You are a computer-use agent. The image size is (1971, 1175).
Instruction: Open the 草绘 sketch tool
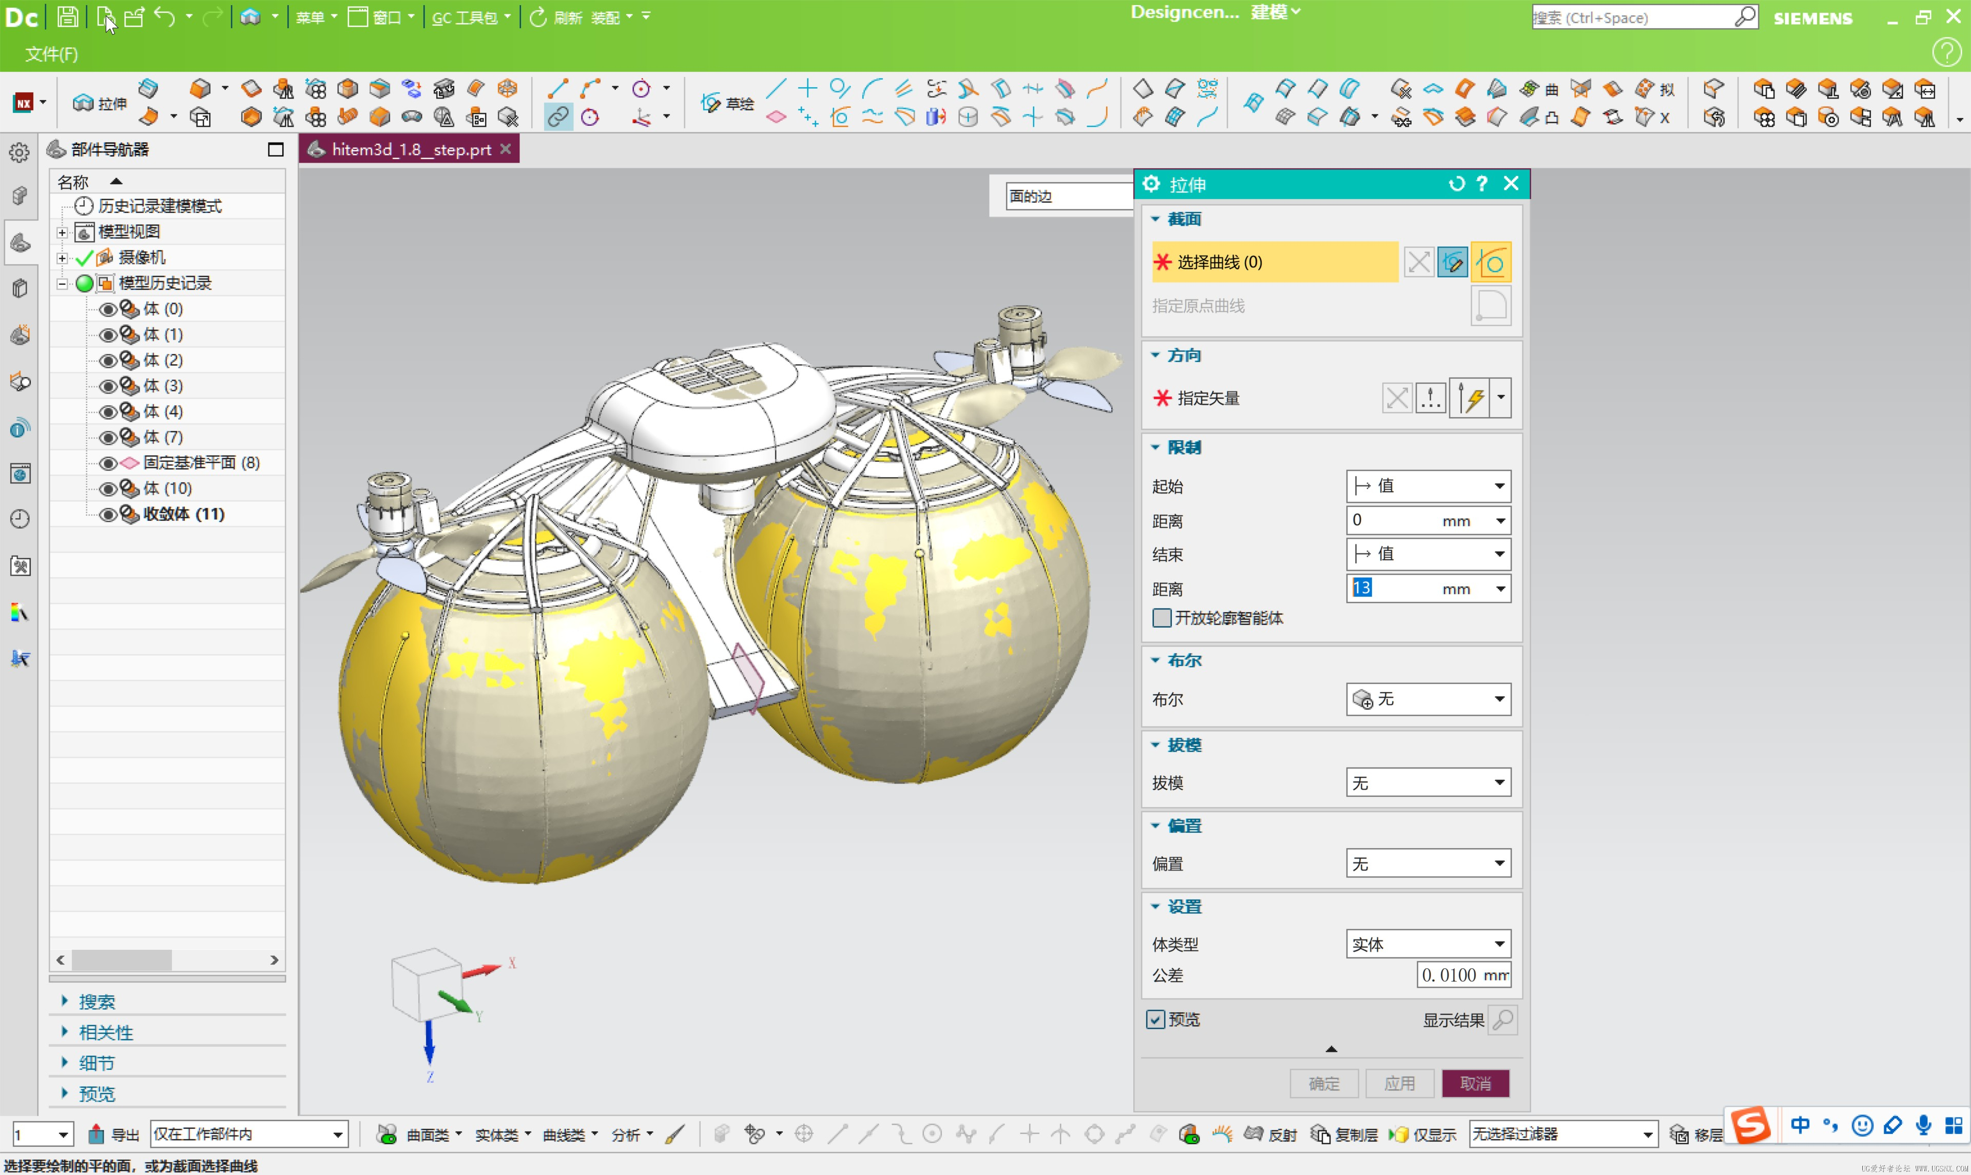coord(727,103)
